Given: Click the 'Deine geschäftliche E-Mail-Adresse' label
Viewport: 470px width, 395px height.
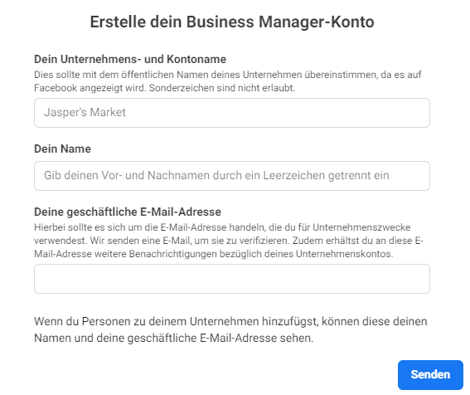Looking at the screenshot, I should 128,212.
